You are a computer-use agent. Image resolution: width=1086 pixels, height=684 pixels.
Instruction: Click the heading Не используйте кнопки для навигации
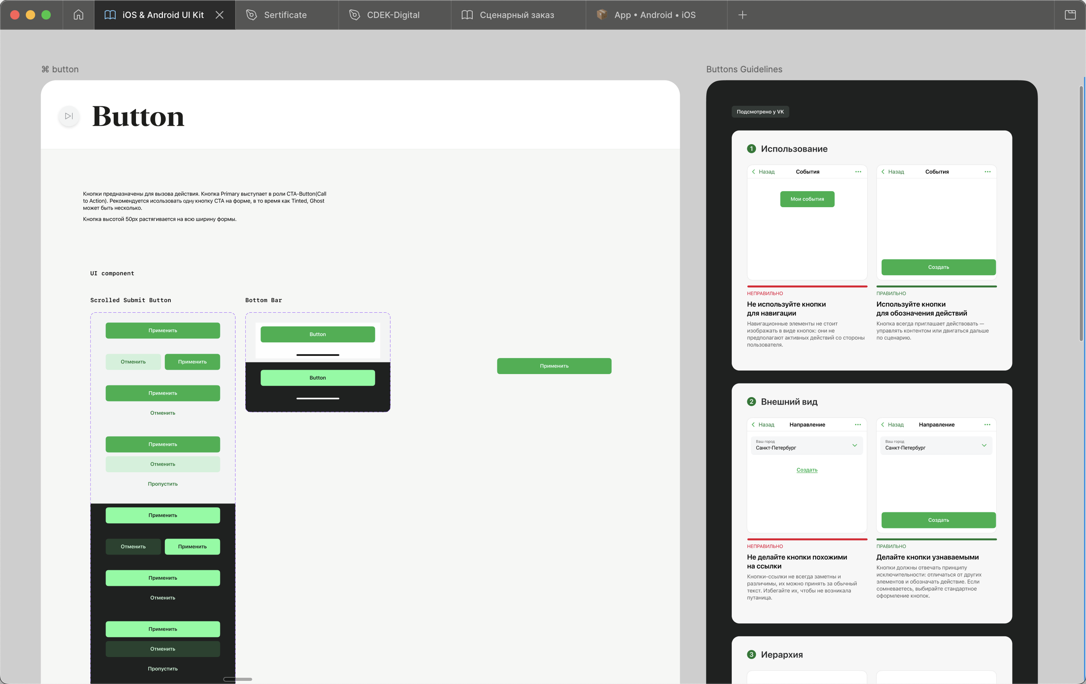tap(786, 309)
